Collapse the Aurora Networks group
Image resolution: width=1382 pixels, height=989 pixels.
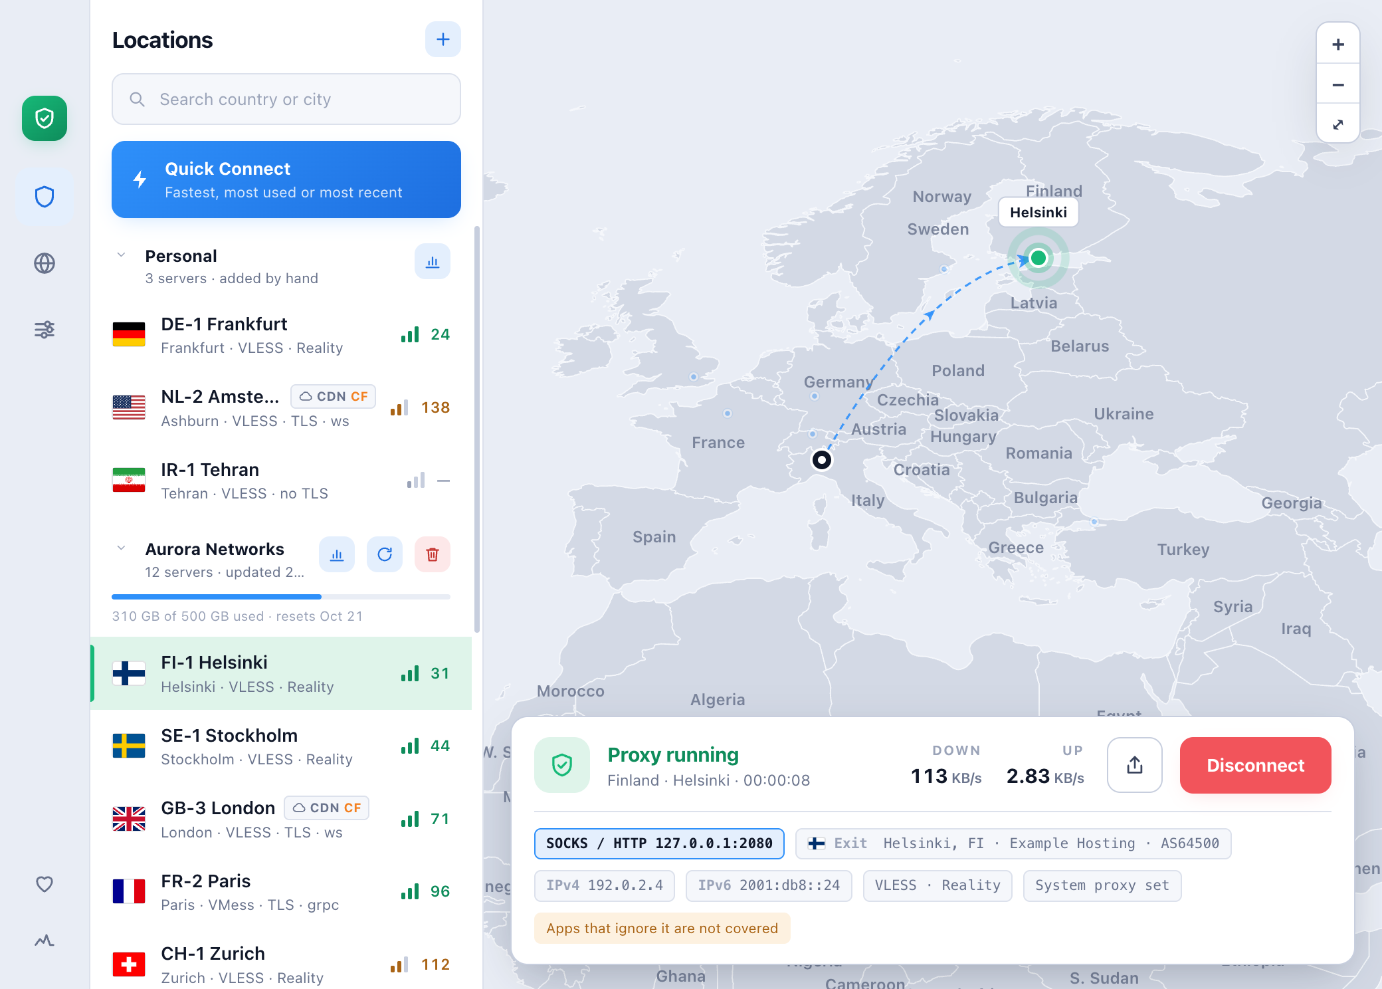coord(121,548)
